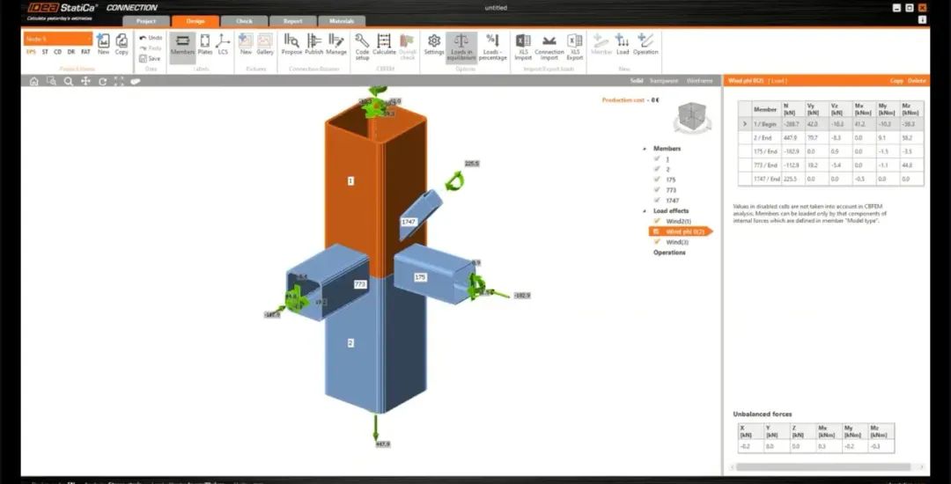Viewport: 951px width, 484px height.
Task: Add a new Load from the ribbon
Action: (623, 42)
